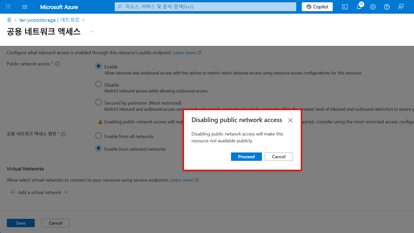This screenshot has width=414, height=233.
Task: Open terrywoostorage | 네트워킹 breadcrumb
Action: click(49, 20)
